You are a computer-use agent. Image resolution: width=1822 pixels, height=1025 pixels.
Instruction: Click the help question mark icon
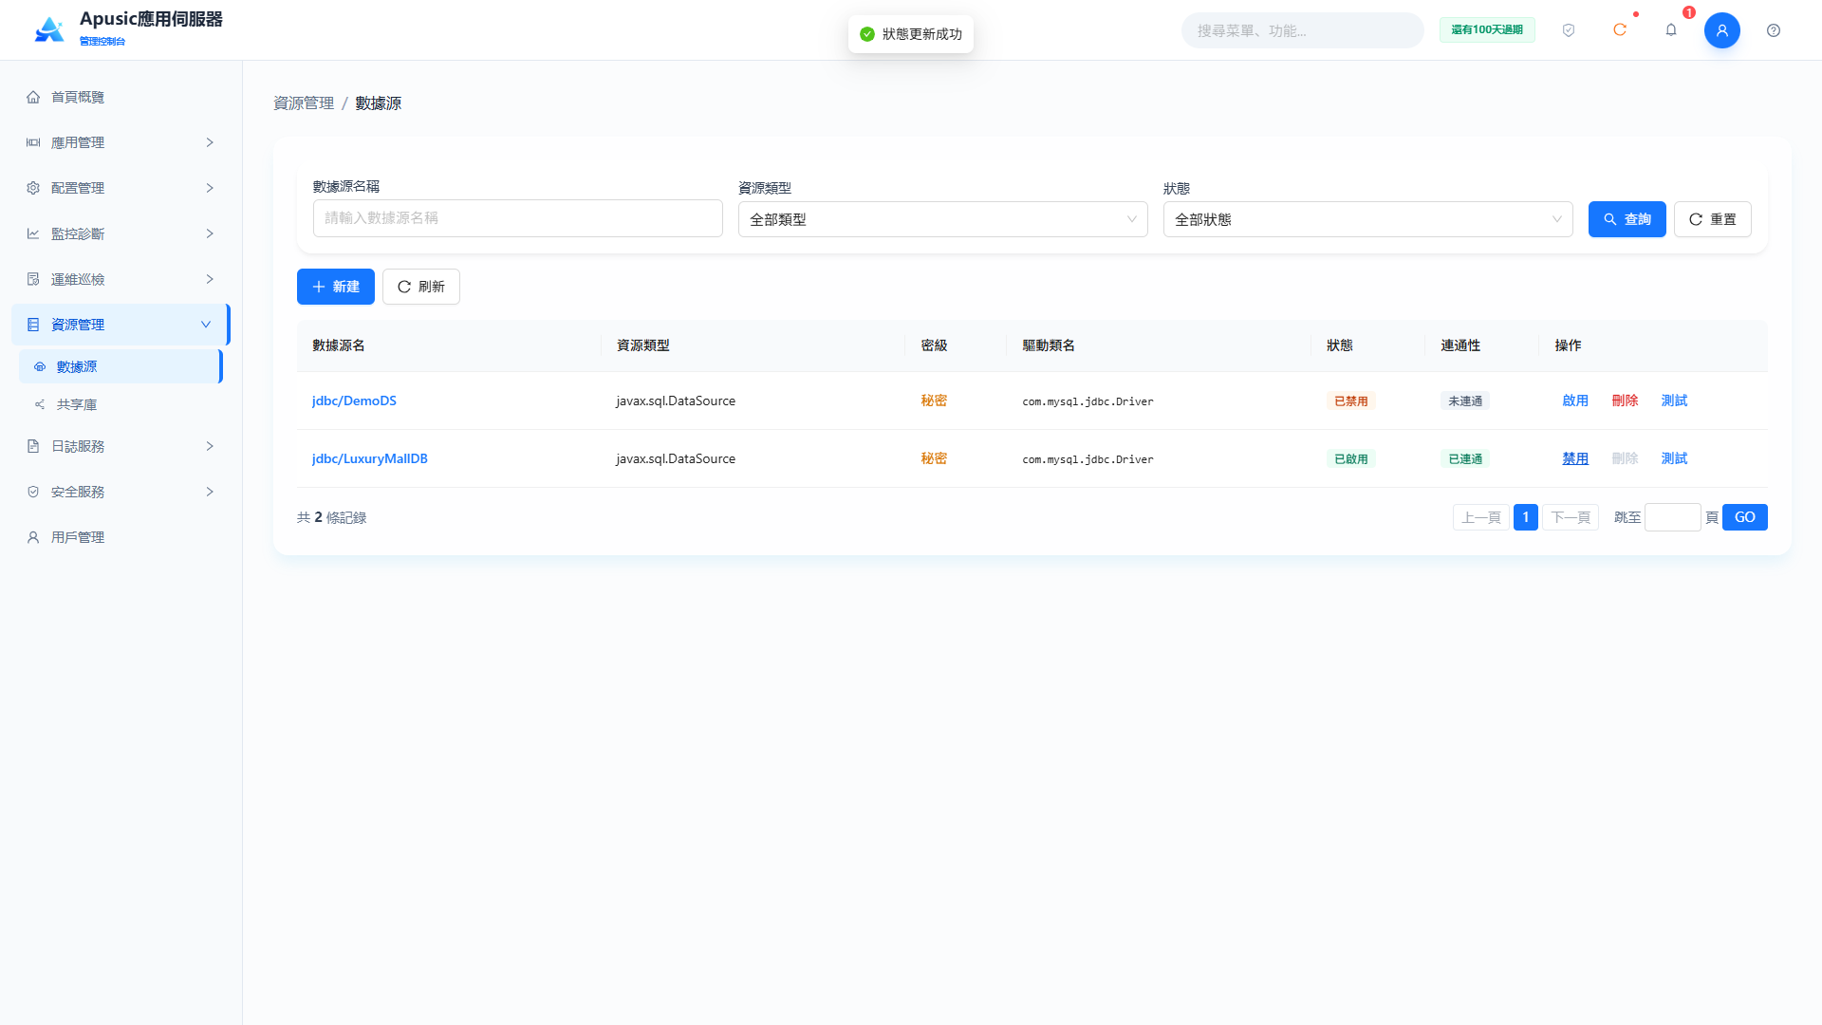pyautogui.click(x=1774, y=30)
